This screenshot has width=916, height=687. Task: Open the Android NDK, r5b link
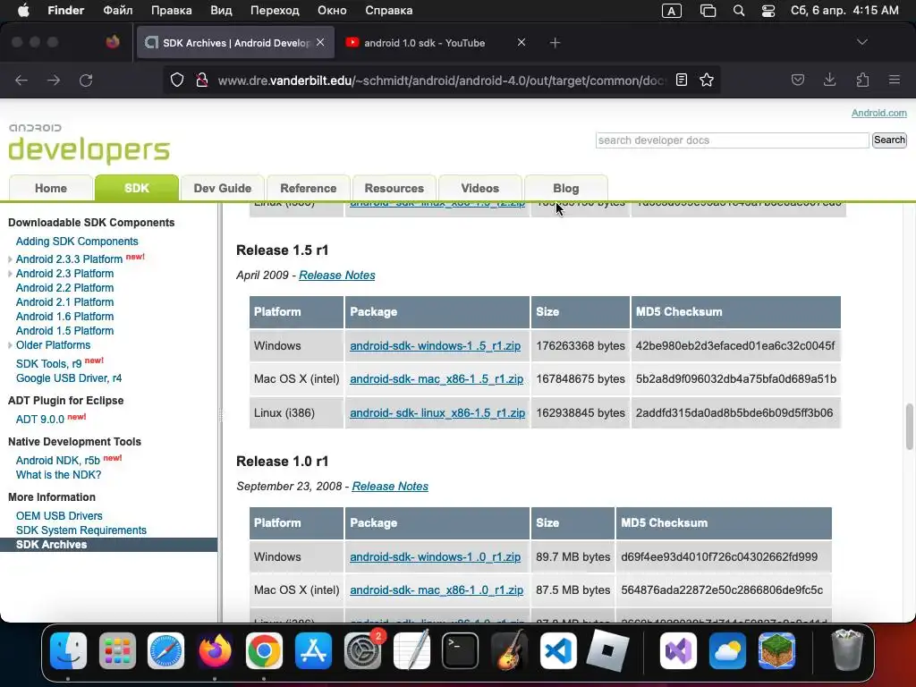coord(58,461)
